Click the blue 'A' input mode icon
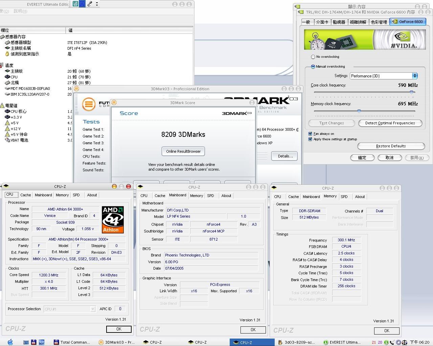This screenshot has height=346, width=433. pyautogui.click(x=82, y=4)
